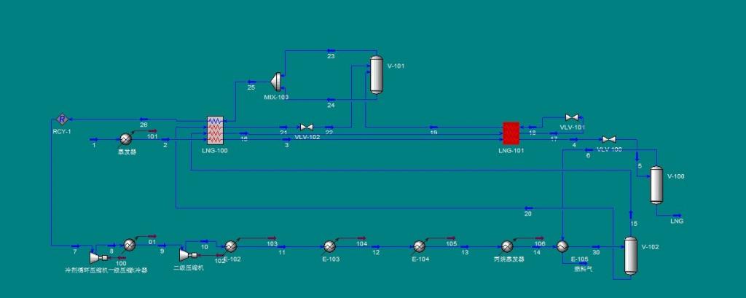Click stream 19 label between V-101 and LNG-101

[433, 133]
